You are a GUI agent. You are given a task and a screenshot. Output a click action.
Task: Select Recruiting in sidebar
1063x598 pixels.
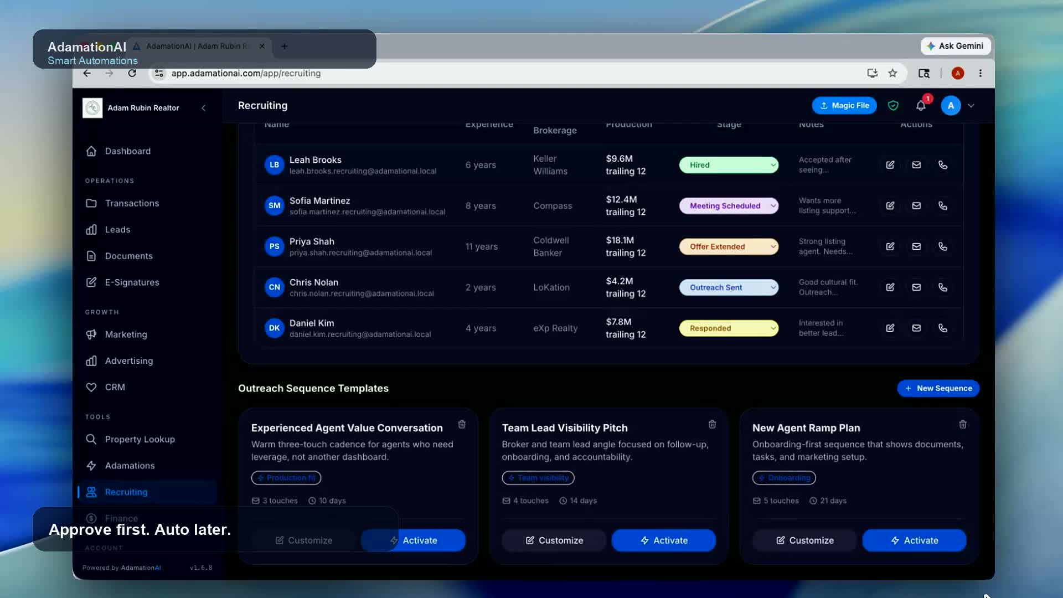click(147, 492)
